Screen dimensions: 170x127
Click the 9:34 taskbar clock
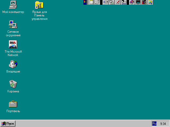click(x=163, y=124)
